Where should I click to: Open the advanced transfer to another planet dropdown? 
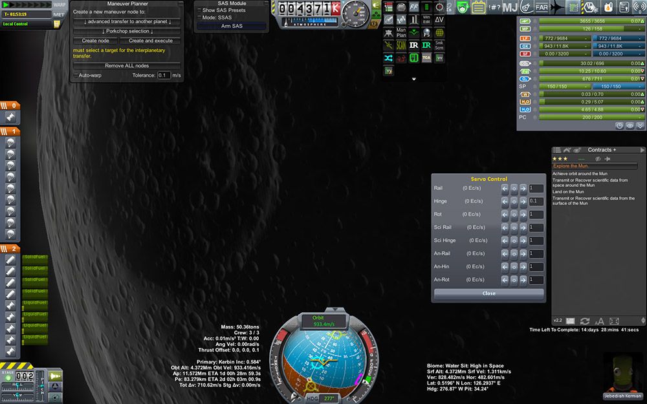pyautogui.click(x=127, y=21)
